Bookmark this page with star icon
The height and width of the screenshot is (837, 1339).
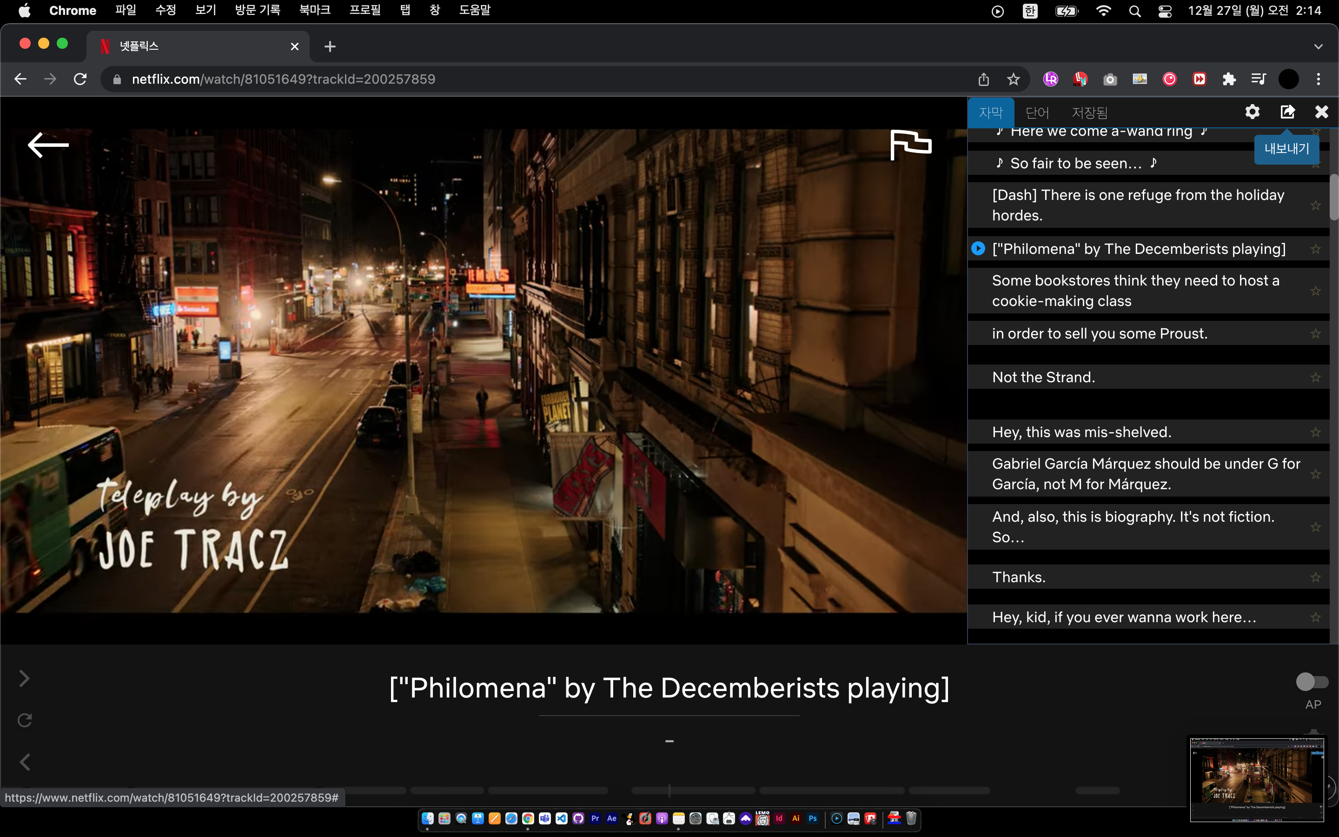click(1013, 79)
